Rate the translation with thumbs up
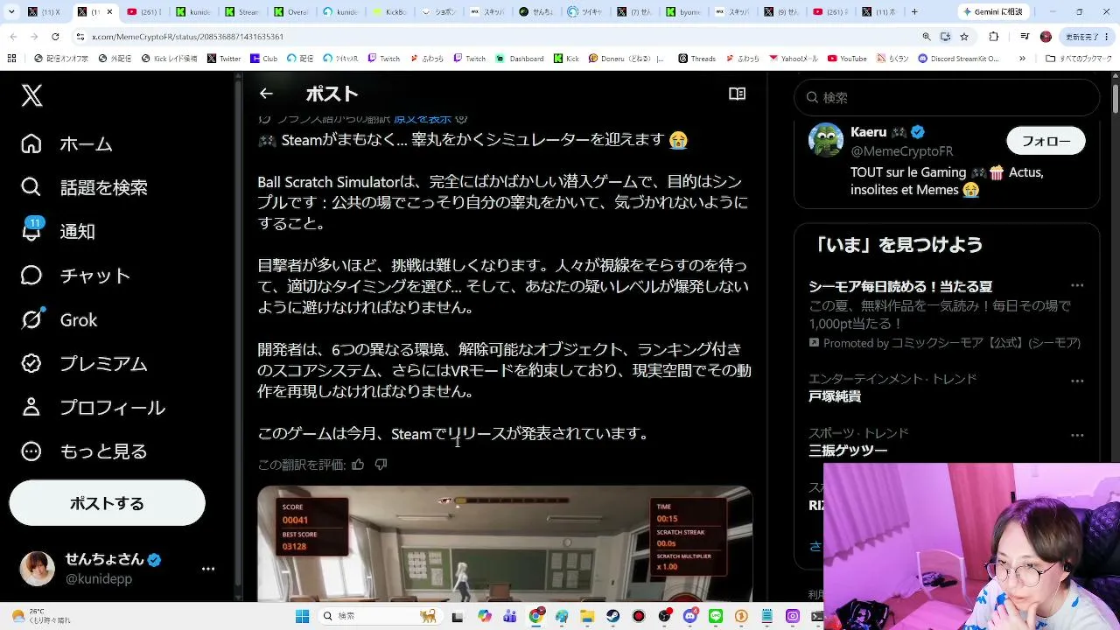 coord(358,465)
